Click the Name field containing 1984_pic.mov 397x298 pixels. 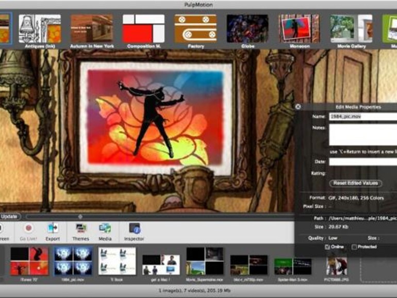pos(363,117)
